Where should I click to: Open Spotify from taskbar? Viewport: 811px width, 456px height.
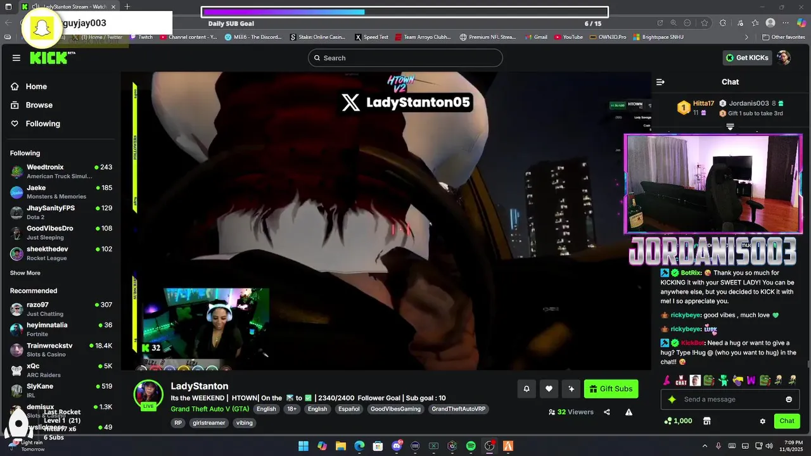[471, 446]
